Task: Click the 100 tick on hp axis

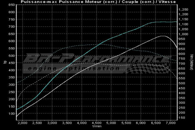Action: pyautogui.click(x=11, y=113)
